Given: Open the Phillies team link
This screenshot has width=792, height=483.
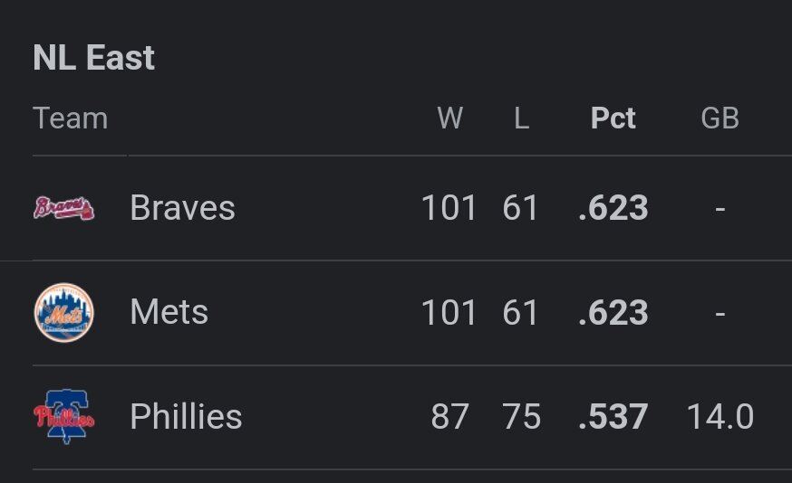Looking at the screenshot, I should (x=186, y=417).
